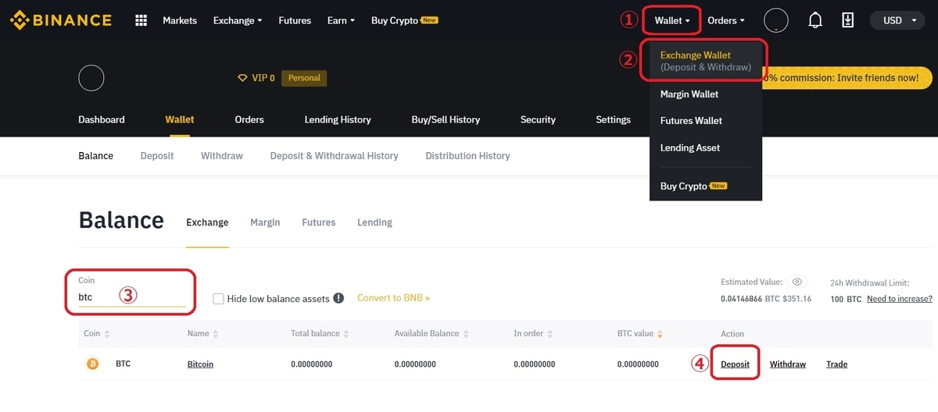Select the Balance sub-tab

pos(96,156)
